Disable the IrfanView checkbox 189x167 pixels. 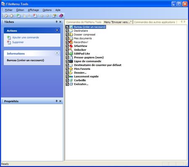pyautogui.click(x=67, y=46)
